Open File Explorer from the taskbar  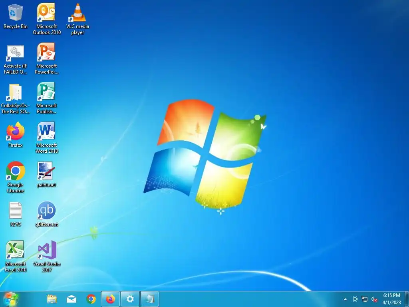point(52,299)
